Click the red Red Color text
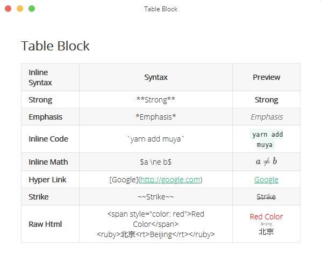The height and width of the screenshot is (266, 322). 266,217
